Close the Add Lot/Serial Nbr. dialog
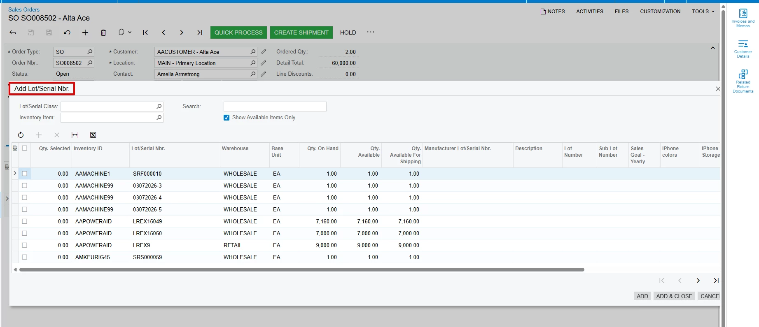 coord(718,89)
